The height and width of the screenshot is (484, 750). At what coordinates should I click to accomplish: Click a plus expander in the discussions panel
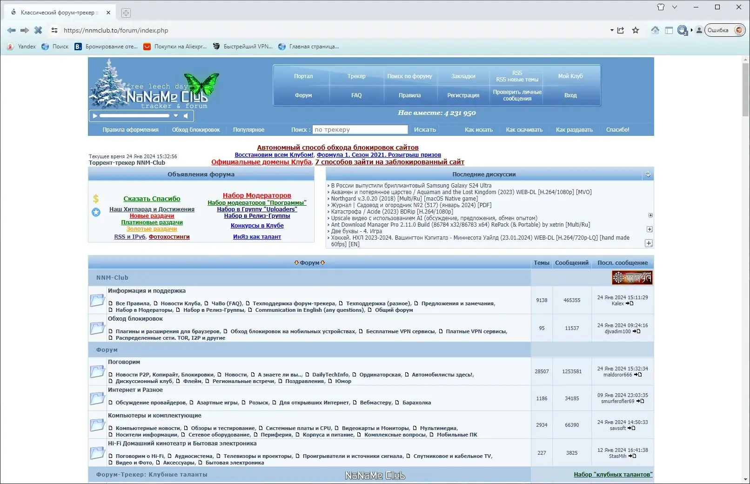point(650,229)
